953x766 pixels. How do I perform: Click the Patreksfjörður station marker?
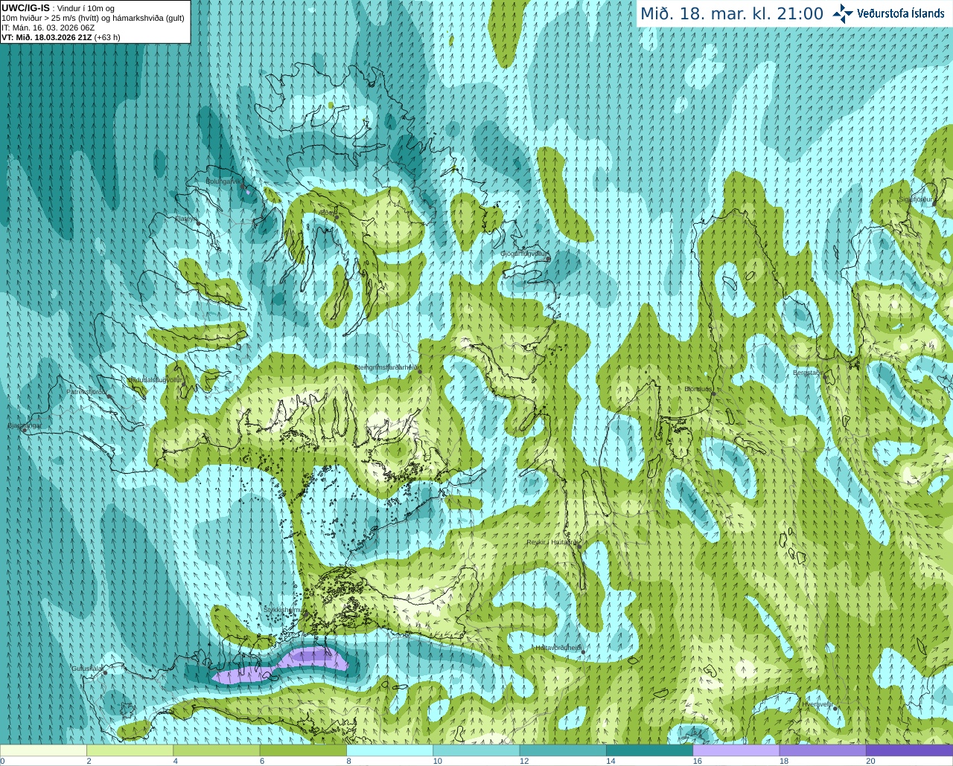click(x=109, y=396)
